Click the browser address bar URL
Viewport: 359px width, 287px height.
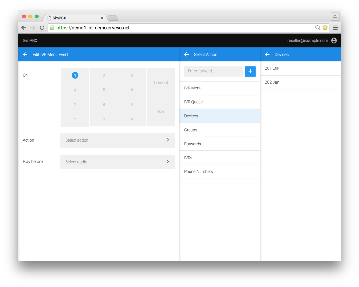click(93, 28)
